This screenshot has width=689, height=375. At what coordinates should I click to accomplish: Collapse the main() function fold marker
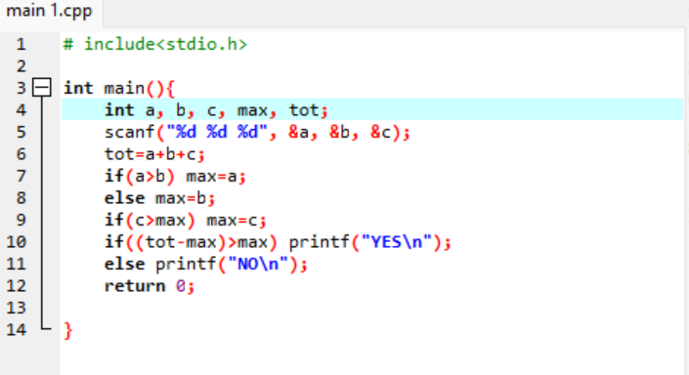42,88
